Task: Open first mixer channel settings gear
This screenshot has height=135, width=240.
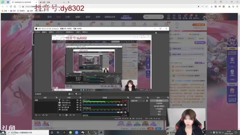Action: click(125, 105)
